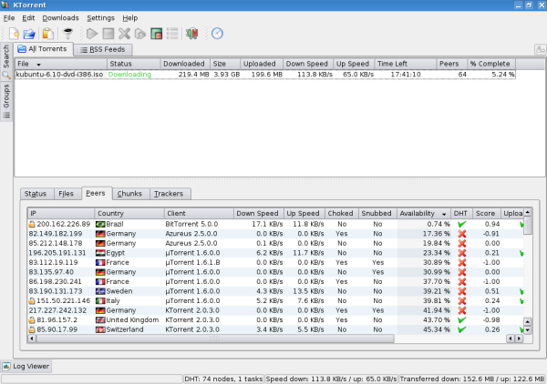This screenshot has height=384, width=547.
Task: Click the Stop square toolbar icon
Action: [108, 34]
